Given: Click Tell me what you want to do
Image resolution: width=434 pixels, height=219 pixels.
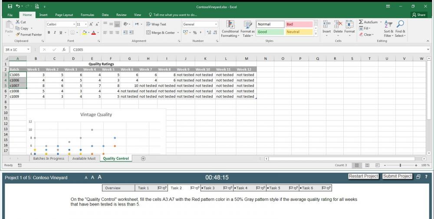Looking at the screenshot, I should tap(173, 15).
